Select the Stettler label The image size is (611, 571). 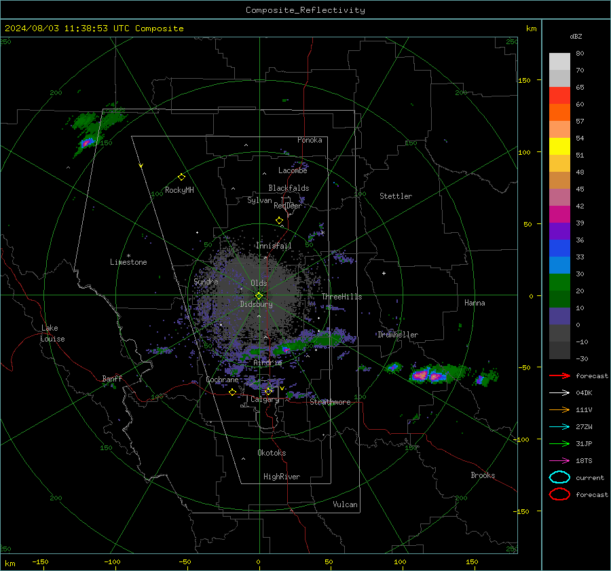(x=396, y=196)
